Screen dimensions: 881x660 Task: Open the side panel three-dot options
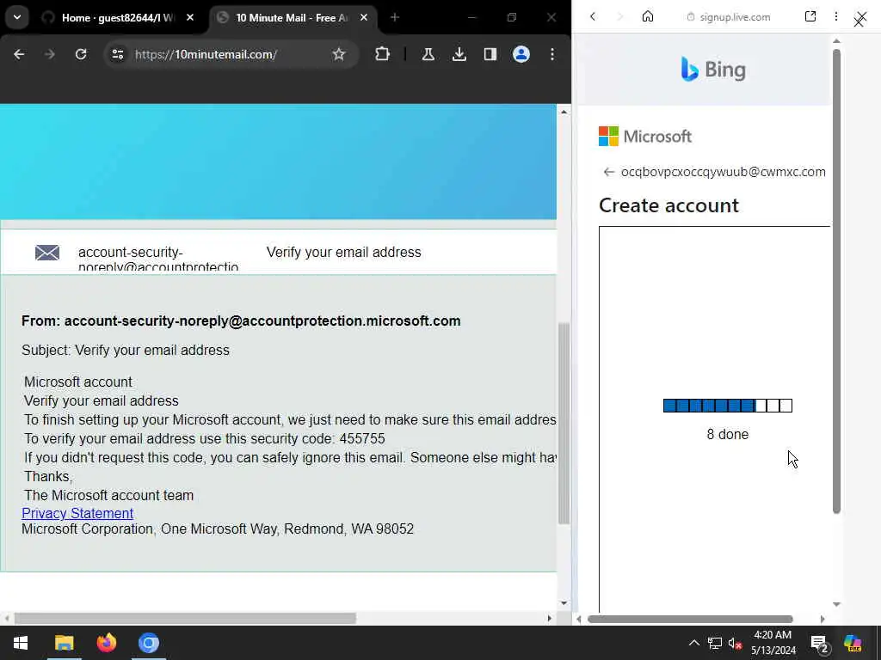pyautogui.click(x=836, y=17)
